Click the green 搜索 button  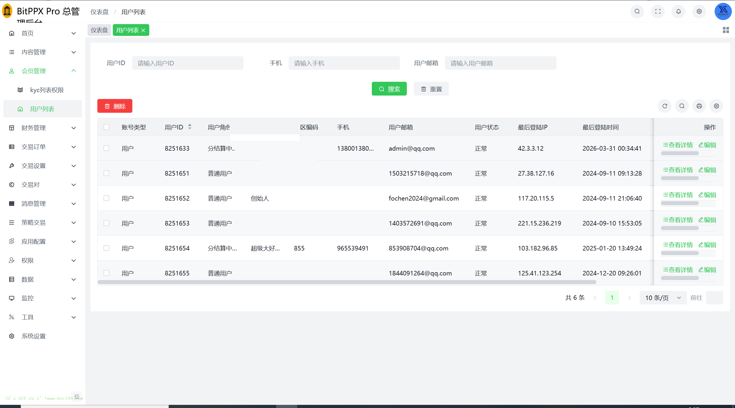point(389,89)
